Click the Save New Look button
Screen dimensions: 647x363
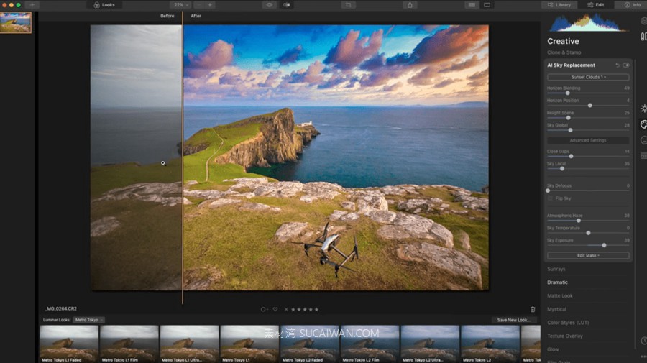point(513,320)
